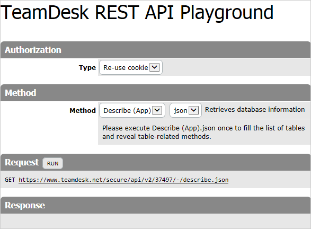
Task: Click the bold Method field label
Action: 83,111
